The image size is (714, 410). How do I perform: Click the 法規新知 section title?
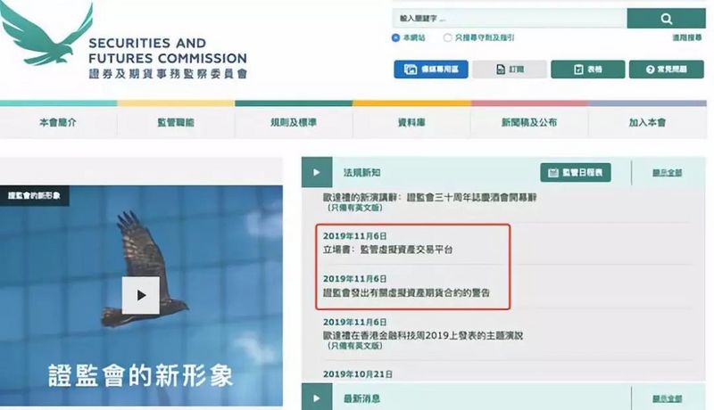(361, 173)
